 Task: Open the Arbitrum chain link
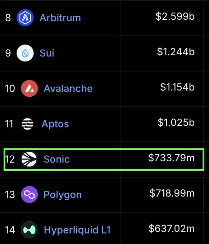[60, 18]
